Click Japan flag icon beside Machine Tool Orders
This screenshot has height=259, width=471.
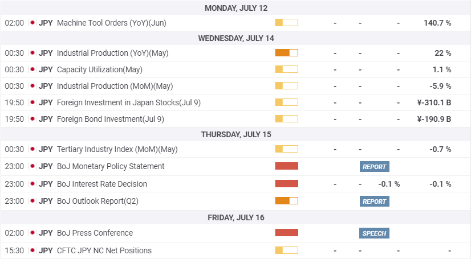[33, 23]
